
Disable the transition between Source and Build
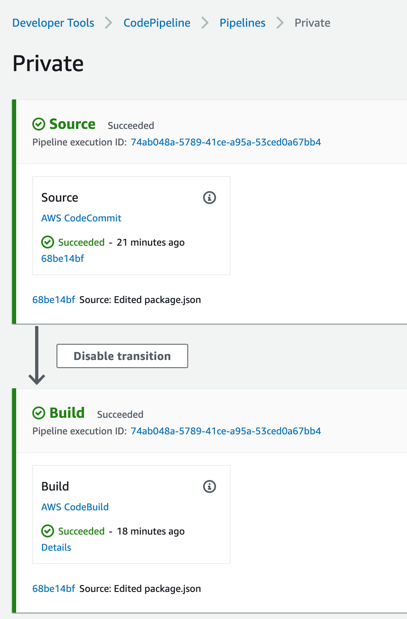[x=122, y=356]
